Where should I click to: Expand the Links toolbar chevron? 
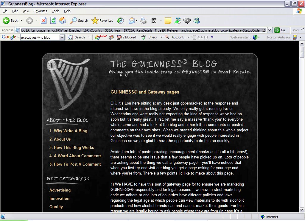(x=303, y=29)
